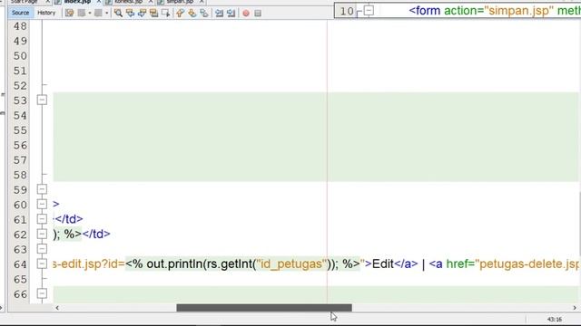This screenshot has height=326, width=581.
Task: Open the koneksi.jsp editor tab
Action: click(128, 2)
